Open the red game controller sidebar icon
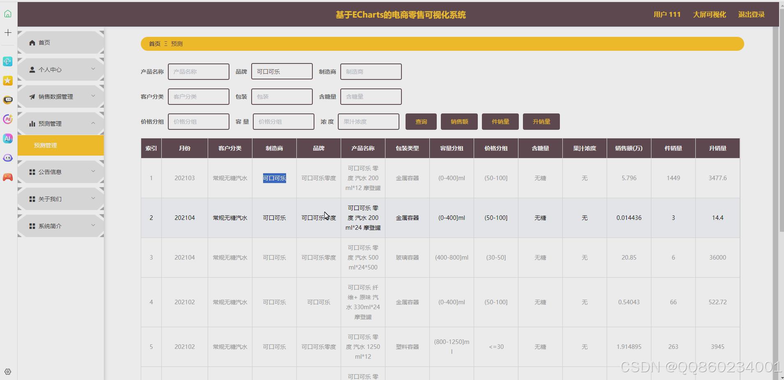Viewport: 784px width, 380px height. point(8,177)
